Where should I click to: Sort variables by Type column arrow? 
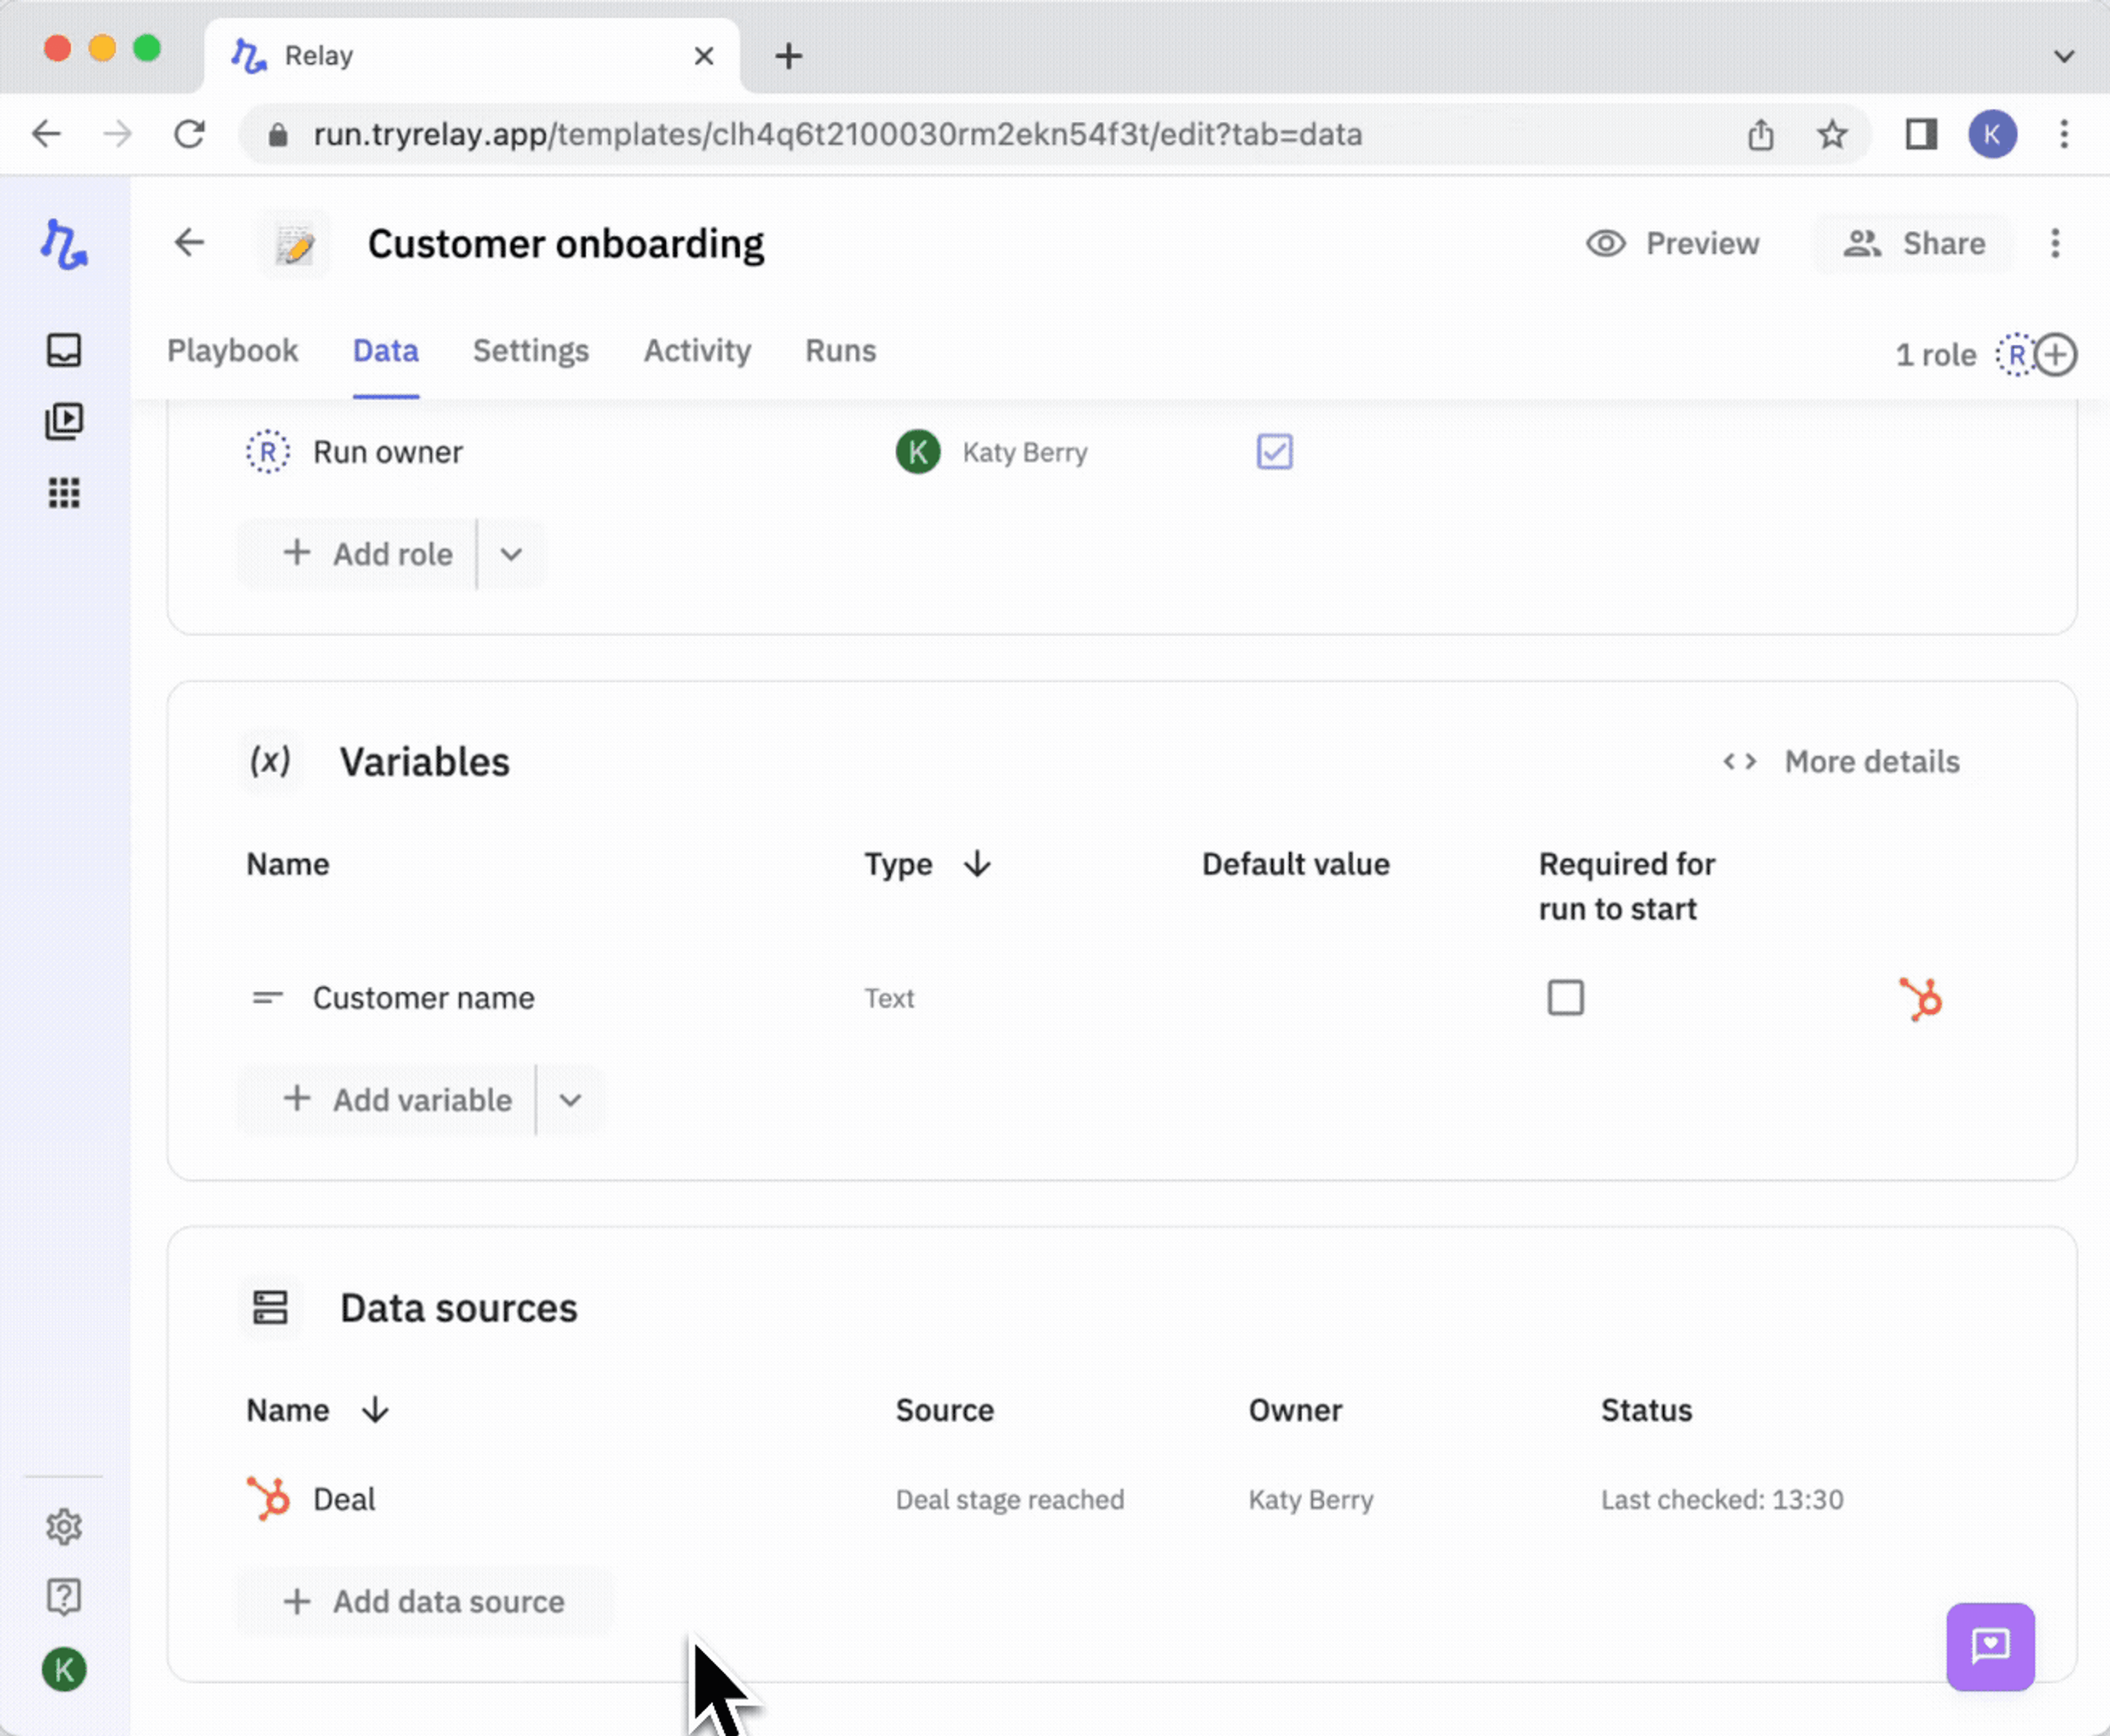[977, 864]
